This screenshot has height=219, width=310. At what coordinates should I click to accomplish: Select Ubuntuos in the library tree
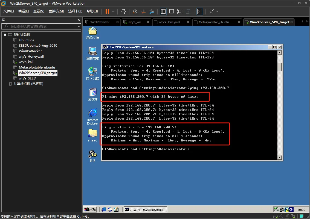(26, 40)
